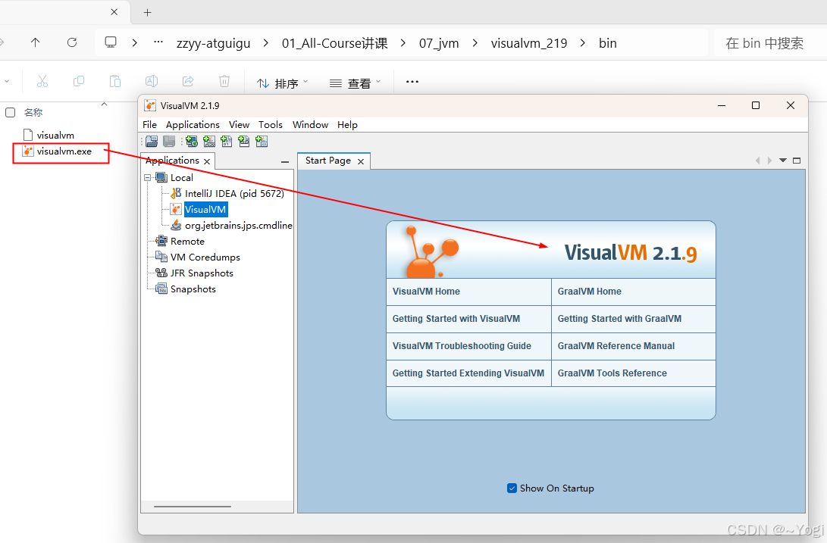Open Getting Started with GraalVM link
827x543 pixels.
point(620,318)
